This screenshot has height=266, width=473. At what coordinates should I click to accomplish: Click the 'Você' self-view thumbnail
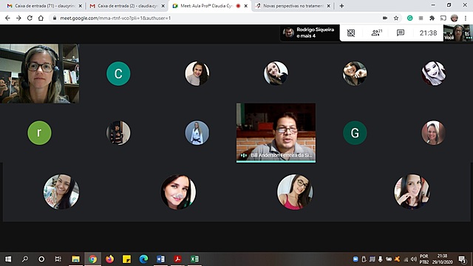tap(458, 33)
